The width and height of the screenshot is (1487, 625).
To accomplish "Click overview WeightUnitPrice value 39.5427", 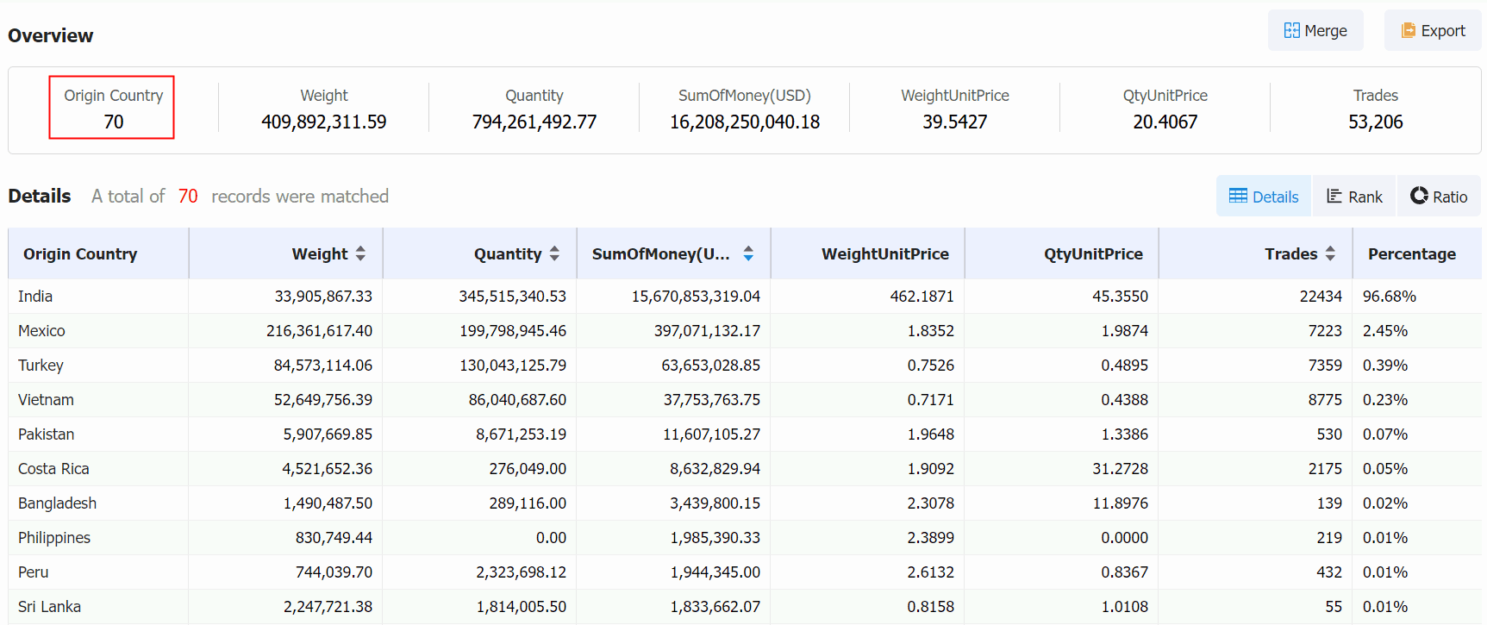I will [x=955, y=122].
